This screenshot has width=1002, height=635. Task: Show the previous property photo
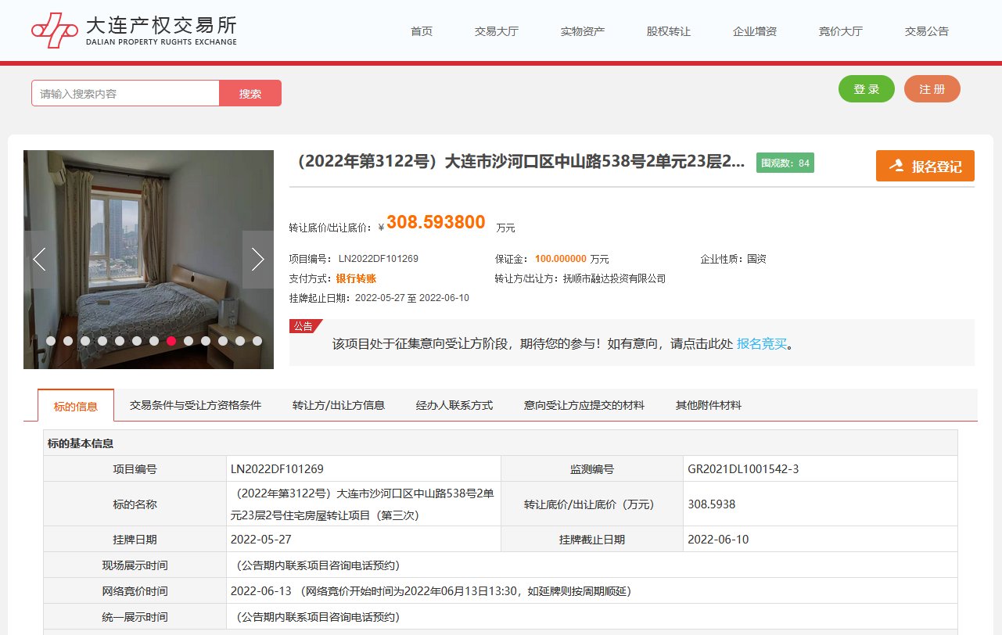(39, 259)
